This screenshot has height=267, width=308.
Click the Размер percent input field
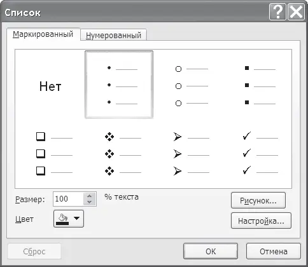click(x=68, y=199)
